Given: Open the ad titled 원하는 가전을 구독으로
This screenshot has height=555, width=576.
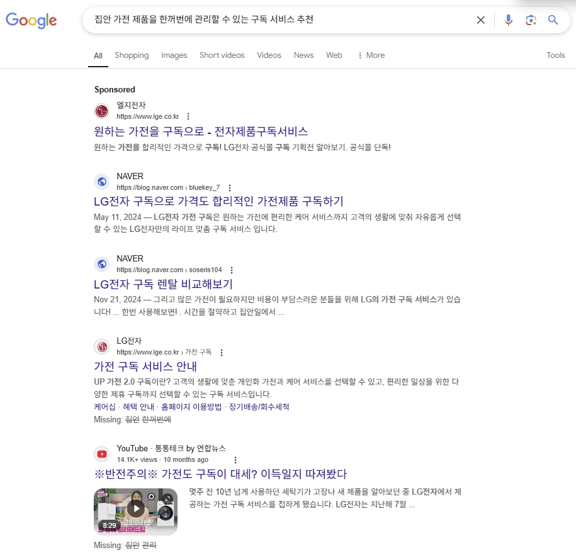Looking at the screenshot, I should click(x=201, y=131).
